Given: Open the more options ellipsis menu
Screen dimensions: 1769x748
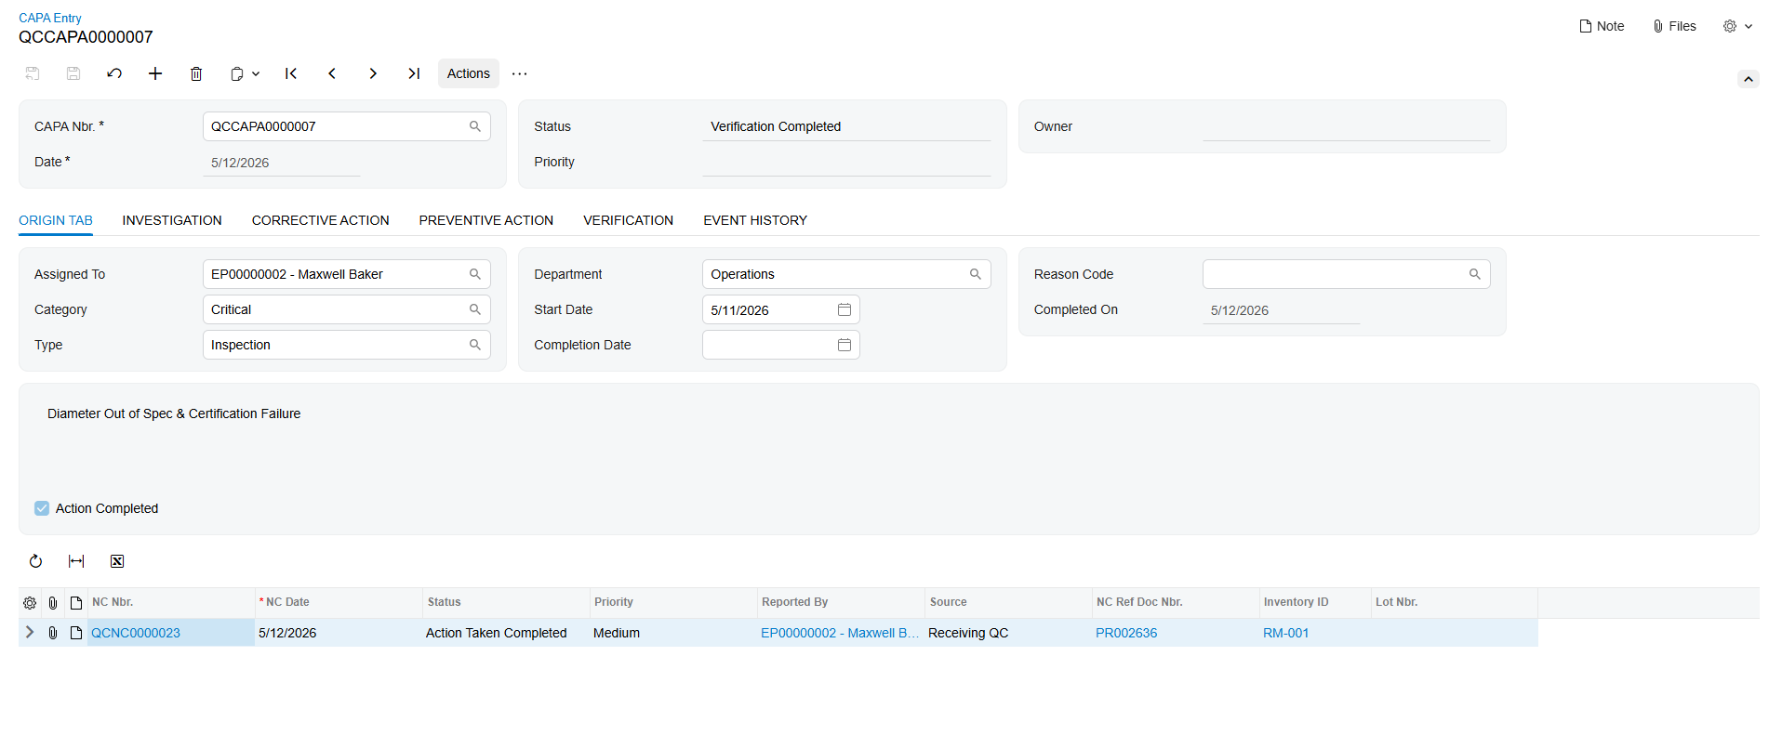Looking at the screenshot, I should 520,73.
